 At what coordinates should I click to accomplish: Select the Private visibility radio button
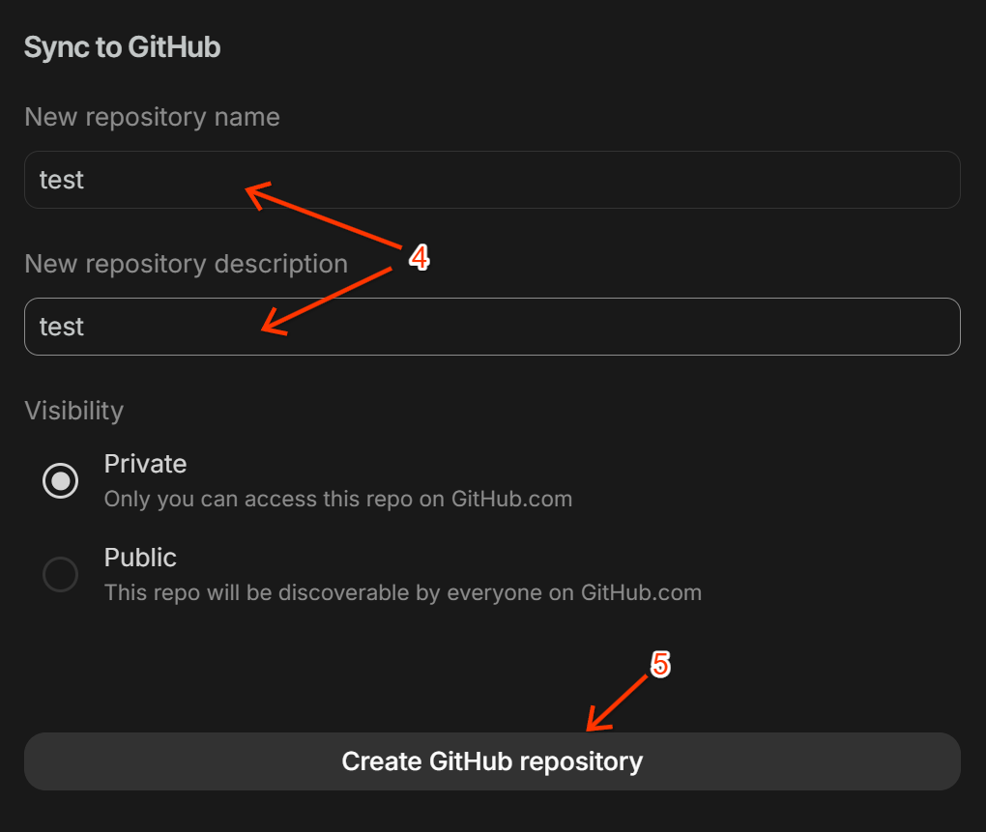(61, 480)
